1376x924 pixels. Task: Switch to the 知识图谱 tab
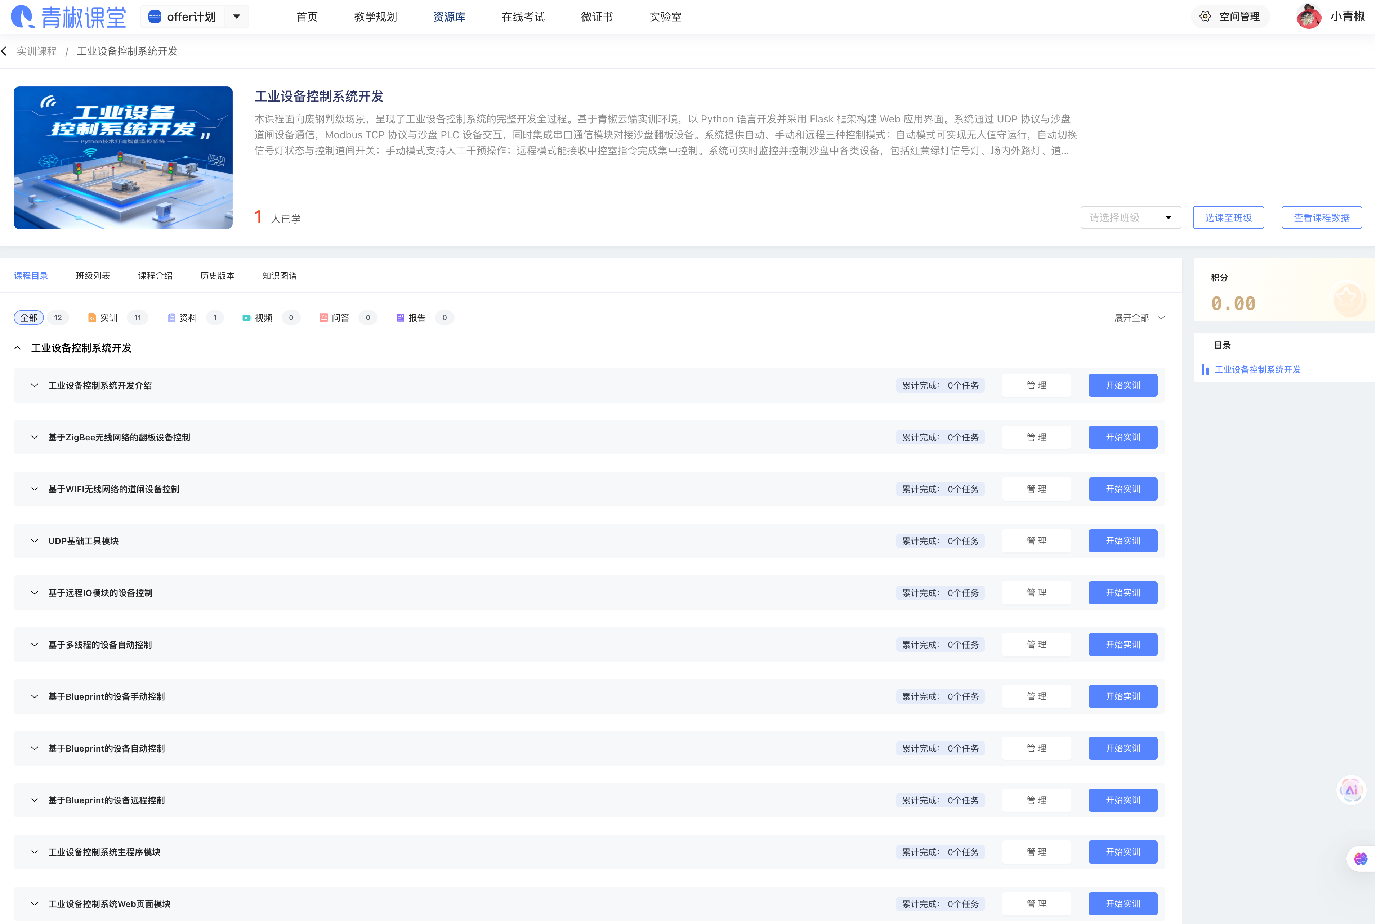pyautogui.click(x=279, y=276)
